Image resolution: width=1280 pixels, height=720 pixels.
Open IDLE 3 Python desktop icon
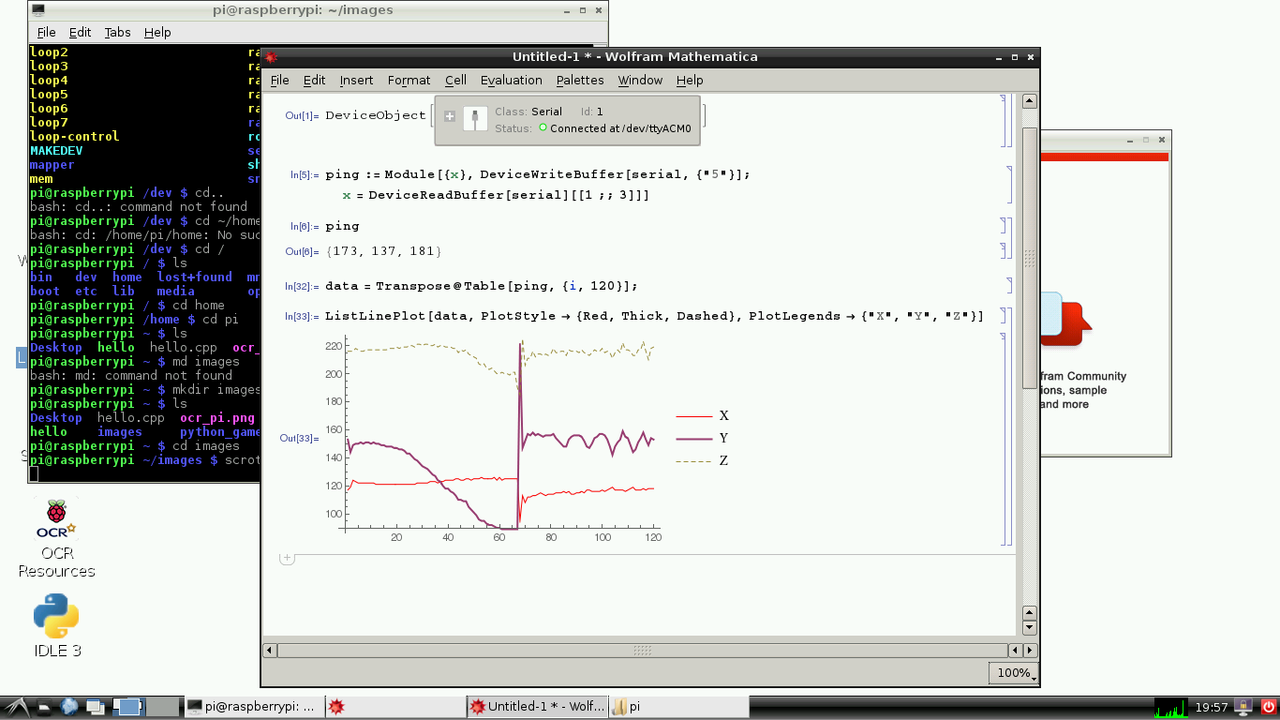point(57,624)
